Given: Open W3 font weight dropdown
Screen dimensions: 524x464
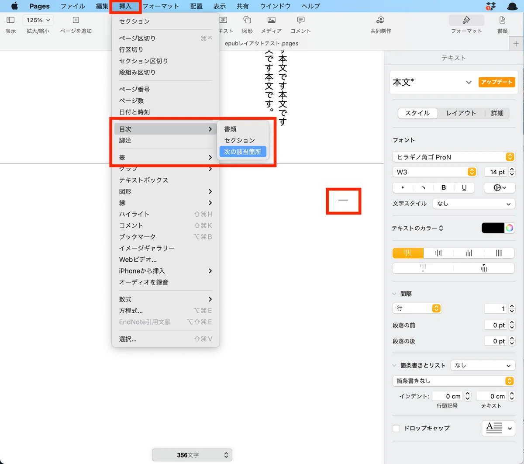Looking at the screenshot, I should tap(434, 172).
